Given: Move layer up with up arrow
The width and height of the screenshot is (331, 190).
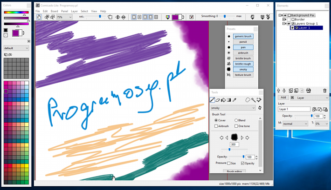Looking at the screenshot, I should 278,91.
